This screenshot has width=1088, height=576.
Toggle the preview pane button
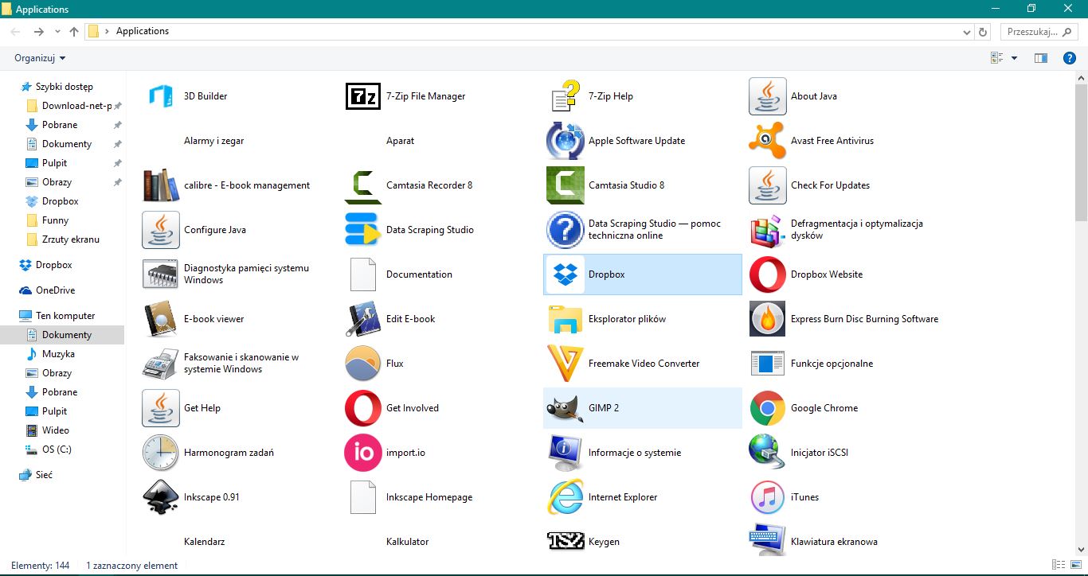pyautogui.click(x=1040, y=58)
